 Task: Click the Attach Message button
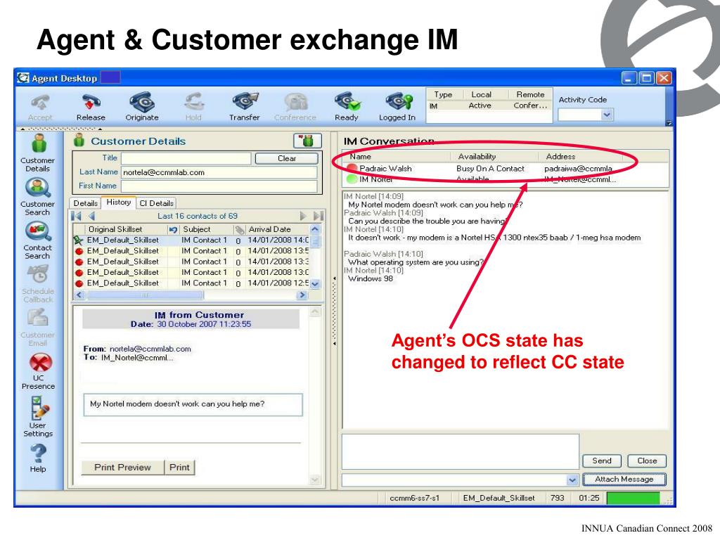(624, 479)
